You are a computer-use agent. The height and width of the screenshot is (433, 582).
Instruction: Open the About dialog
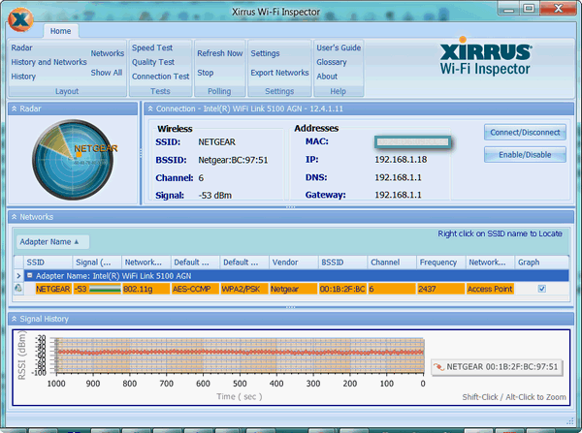[x=327, y=77]
